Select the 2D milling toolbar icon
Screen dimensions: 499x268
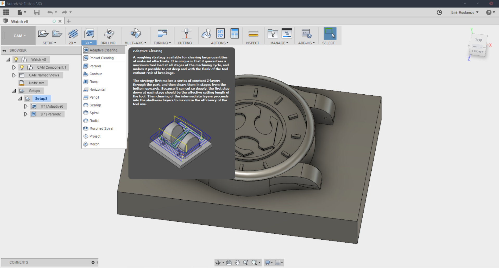pos(73,34)
